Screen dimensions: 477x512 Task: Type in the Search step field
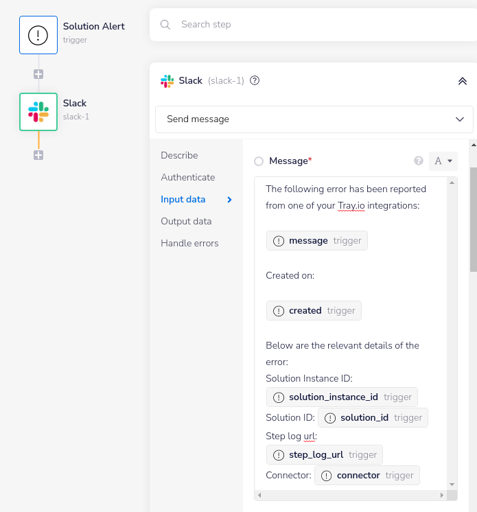pyautogui.click(x=309, y=25)
